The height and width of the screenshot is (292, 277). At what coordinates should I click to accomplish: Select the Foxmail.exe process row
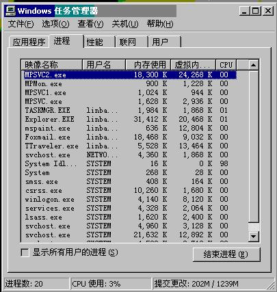[130, 137]
